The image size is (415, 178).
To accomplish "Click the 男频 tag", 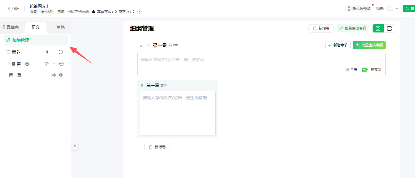I will click(61, 12).
